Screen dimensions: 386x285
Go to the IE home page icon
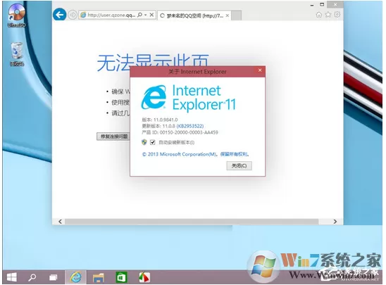[319, 15]
